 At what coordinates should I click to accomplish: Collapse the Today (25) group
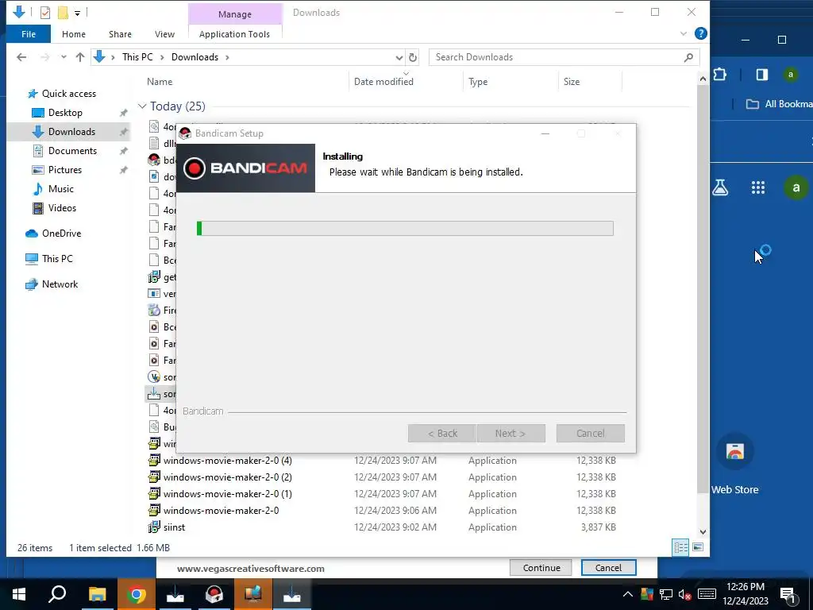(142, 106)
